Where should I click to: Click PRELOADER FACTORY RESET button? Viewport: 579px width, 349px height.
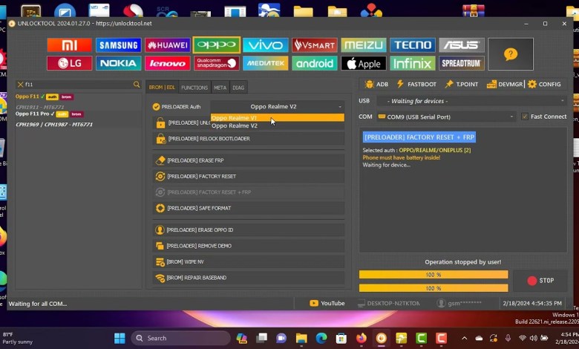coord(249,176)
